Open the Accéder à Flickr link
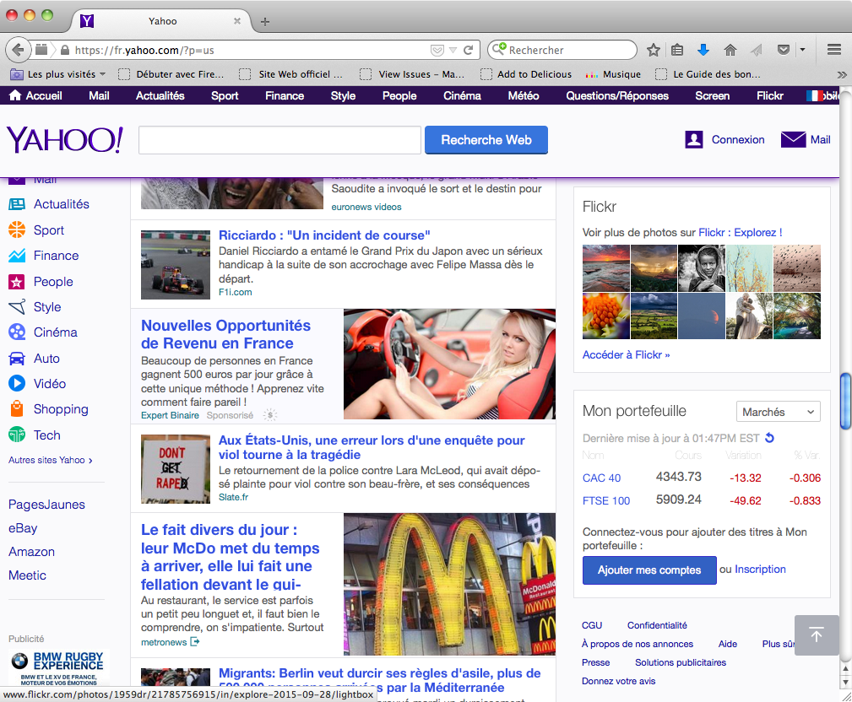Screen dimensions: 852x702 click(626, 354)
